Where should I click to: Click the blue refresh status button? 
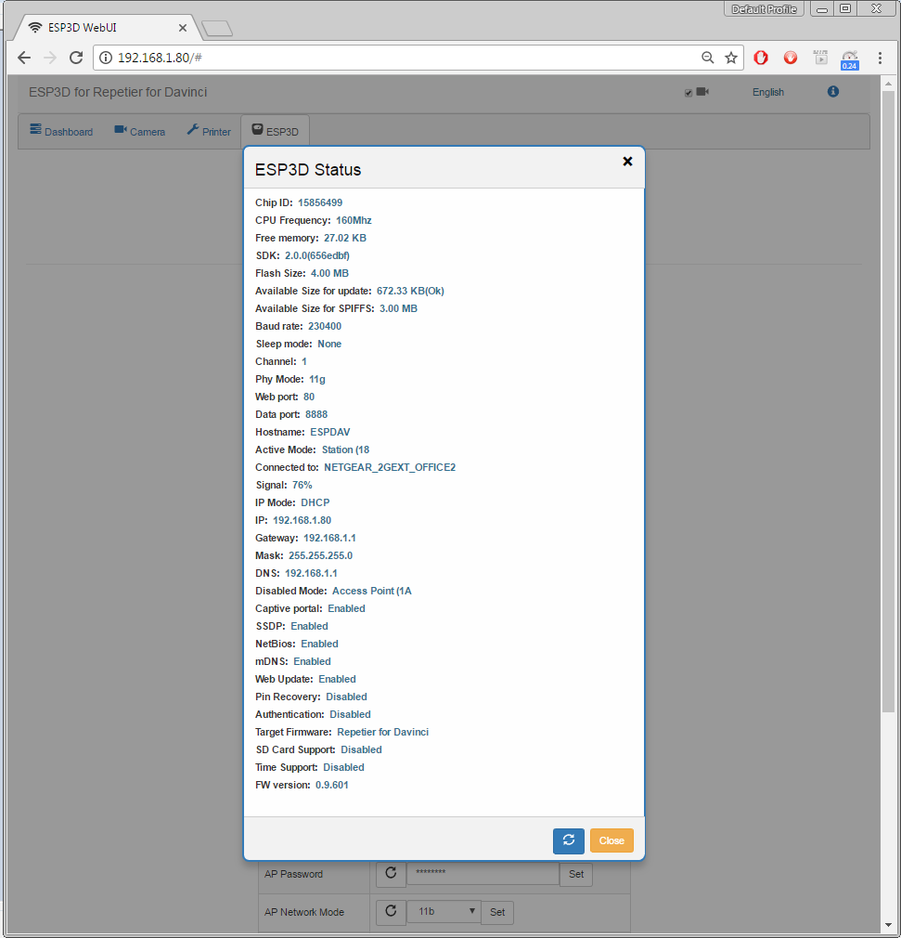tap(568, 840)
